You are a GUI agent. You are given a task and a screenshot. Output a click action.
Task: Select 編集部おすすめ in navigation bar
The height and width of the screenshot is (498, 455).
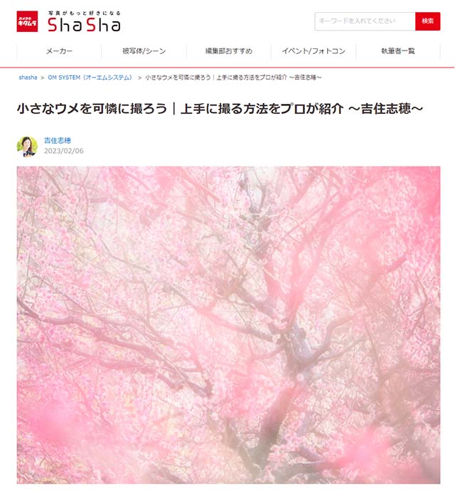pos(229,51)
